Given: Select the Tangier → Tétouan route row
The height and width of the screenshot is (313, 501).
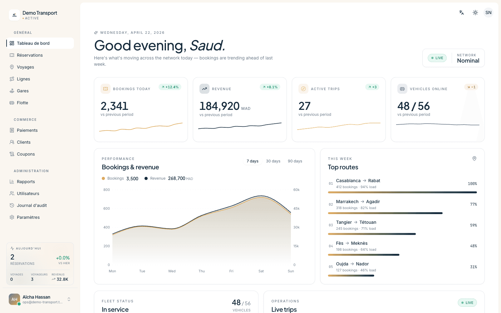Looking at the screenshot, I should [x=402, y=227].
